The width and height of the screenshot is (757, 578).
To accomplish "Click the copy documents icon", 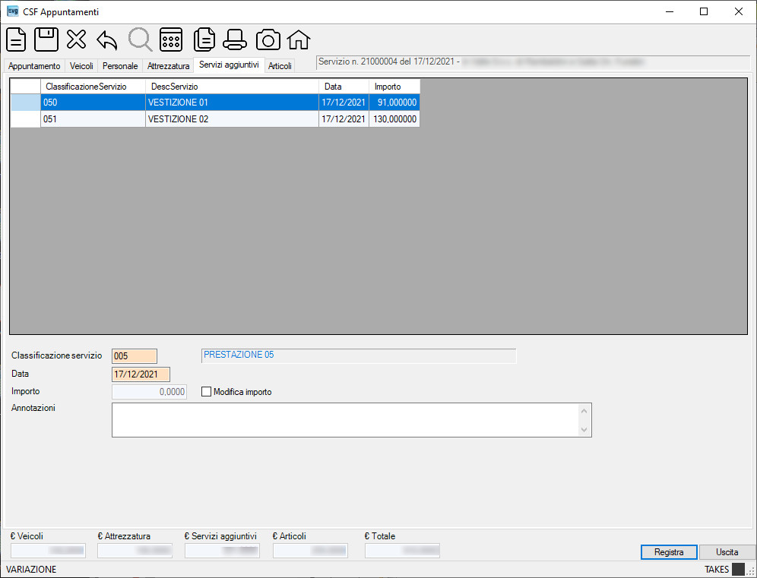I will tap(204, 39).
